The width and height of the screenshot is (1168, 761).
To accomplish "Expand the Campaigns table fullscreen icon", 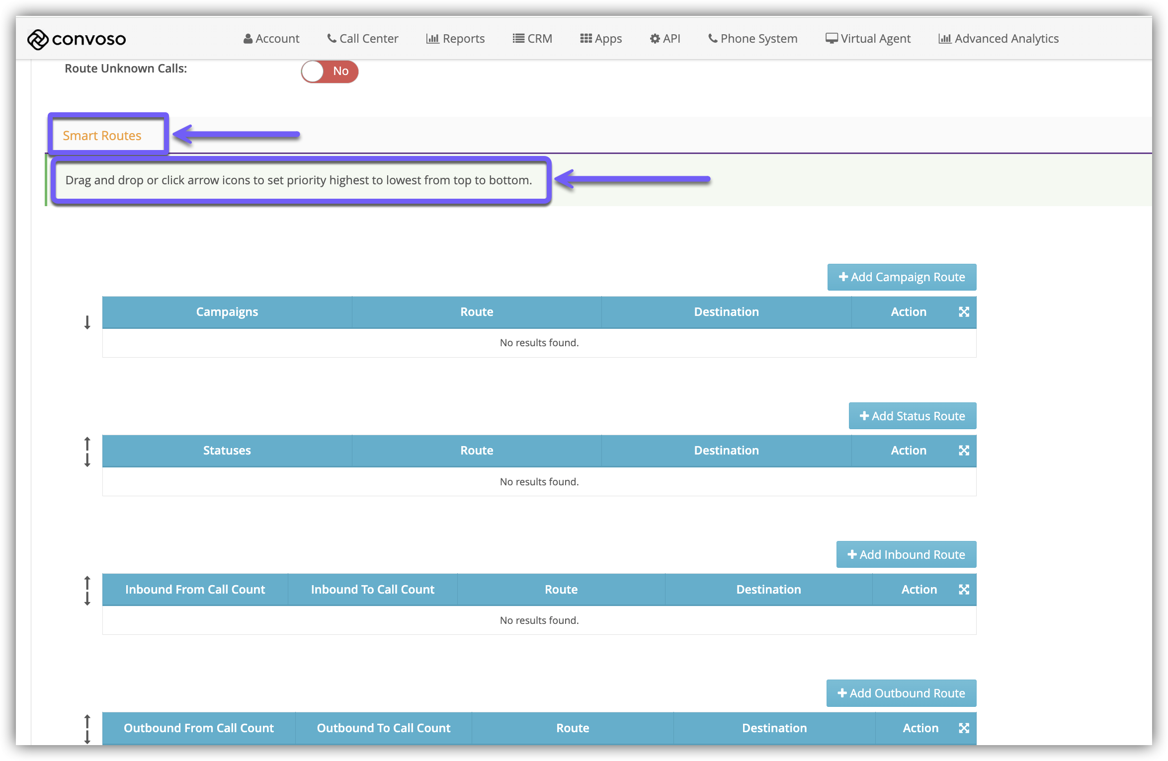I will (964, 312).
